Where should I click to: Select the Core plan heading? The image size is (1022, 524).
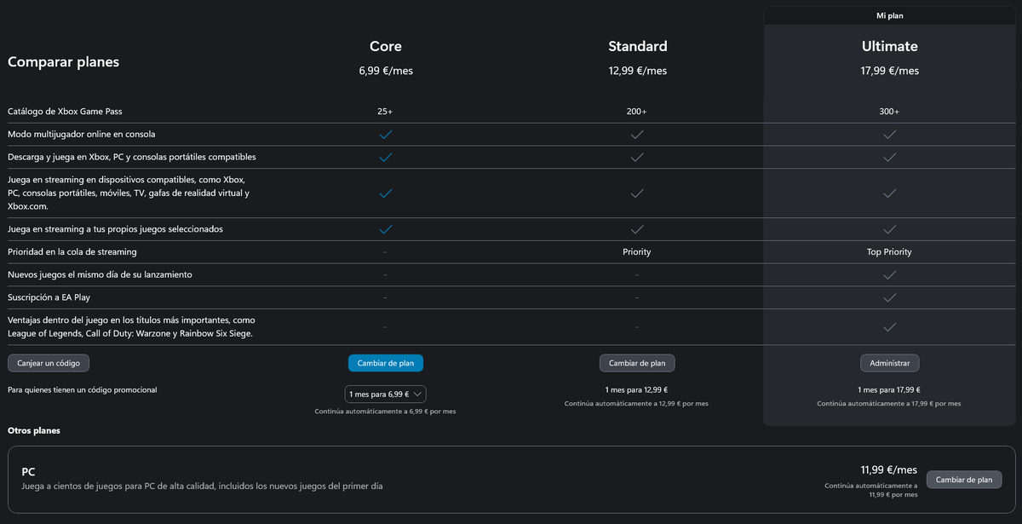tap(386, 46)
